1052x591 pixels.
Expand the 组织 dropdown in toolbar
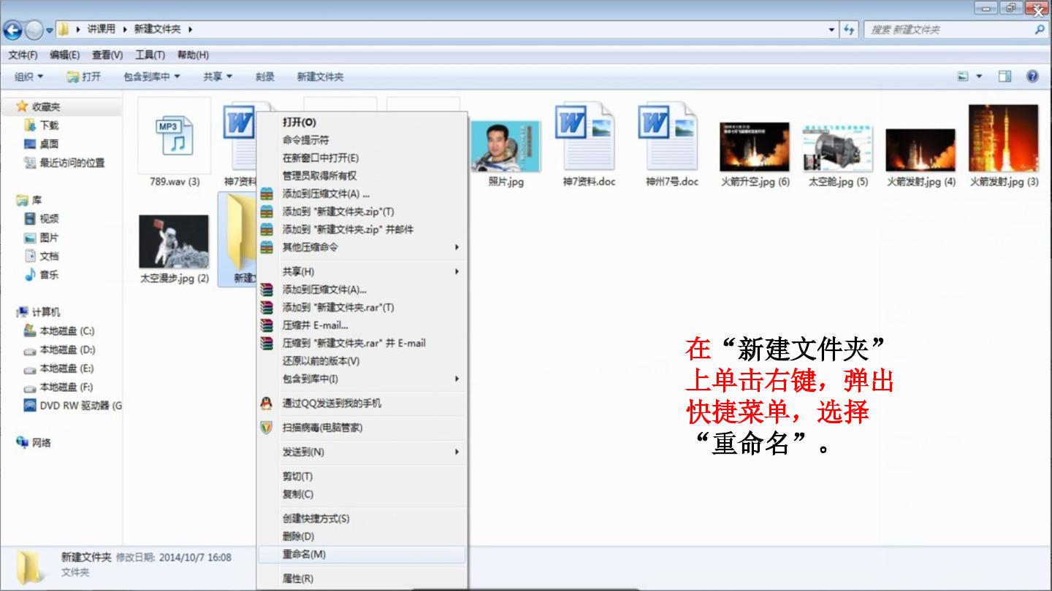[29, 77]
